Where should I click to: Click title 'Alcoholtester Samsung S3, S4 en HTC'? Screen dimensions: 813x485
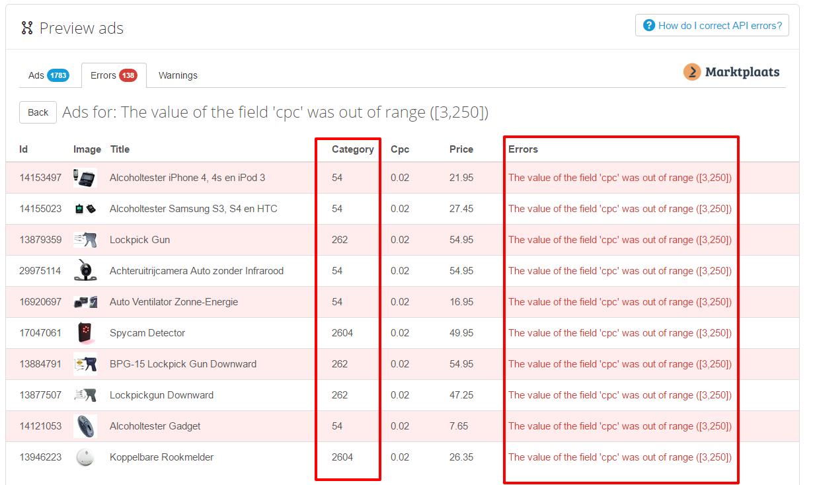click(x=194, y=209)
